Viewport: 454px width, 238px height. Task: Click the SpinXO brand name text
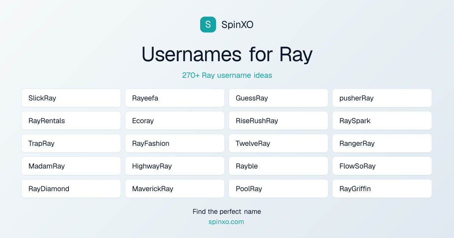[237, 25]
